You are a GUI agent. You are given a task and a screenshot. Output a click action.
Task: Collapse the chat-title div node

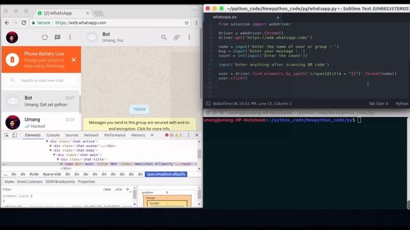click(58, 159)
